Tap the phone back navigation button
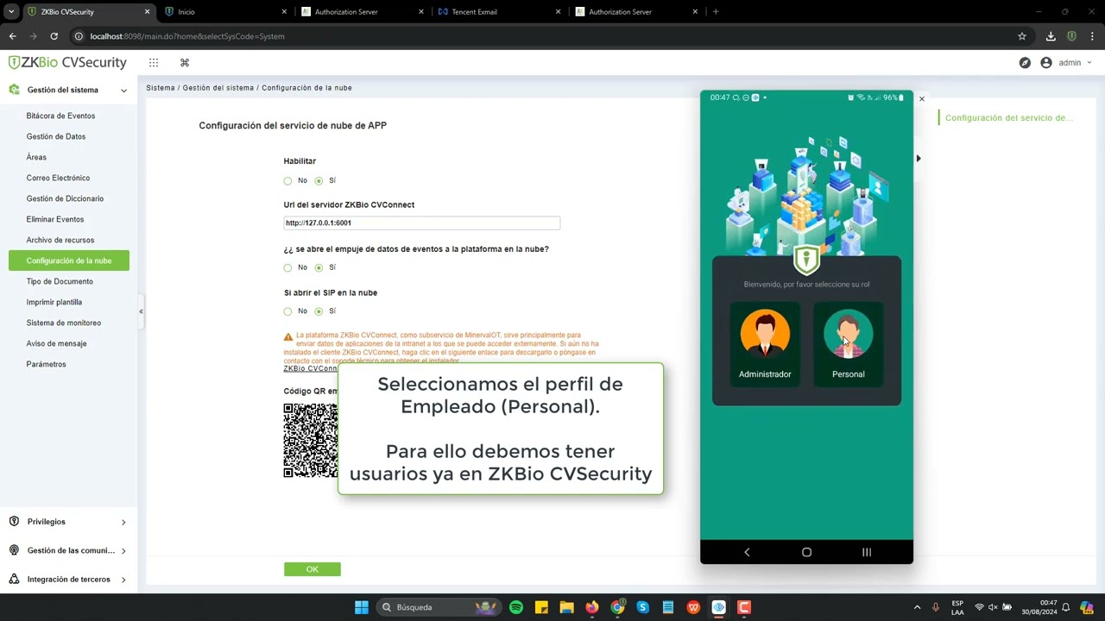1105x621 pixels. (747, 552)
